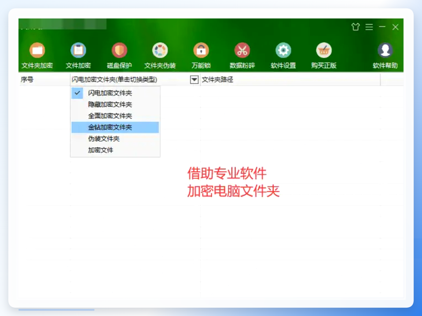The width and height of the screenshot is (422, 316).
Task: Open the 磁盘保护 disk protection tool
Action: click(x=119, y=56)
